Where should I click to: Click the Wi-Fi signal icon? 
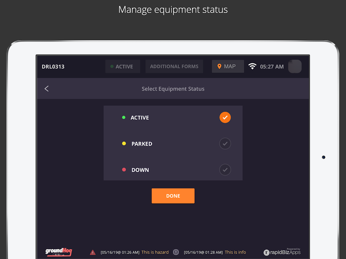click(252, 66)
